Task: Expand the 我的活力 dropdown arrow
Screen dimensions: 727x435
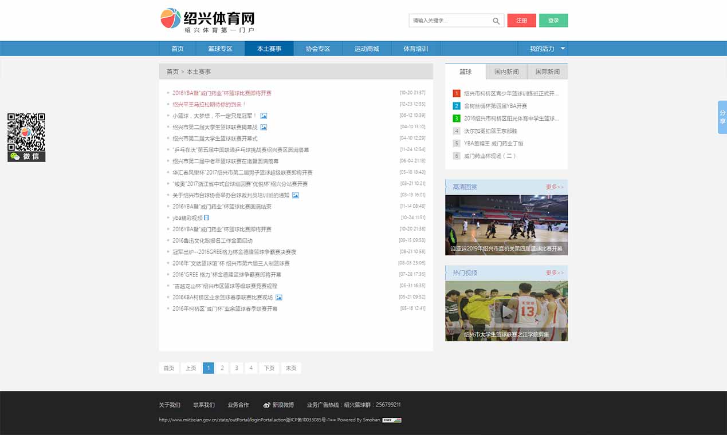Action: (x=563, y=49)
